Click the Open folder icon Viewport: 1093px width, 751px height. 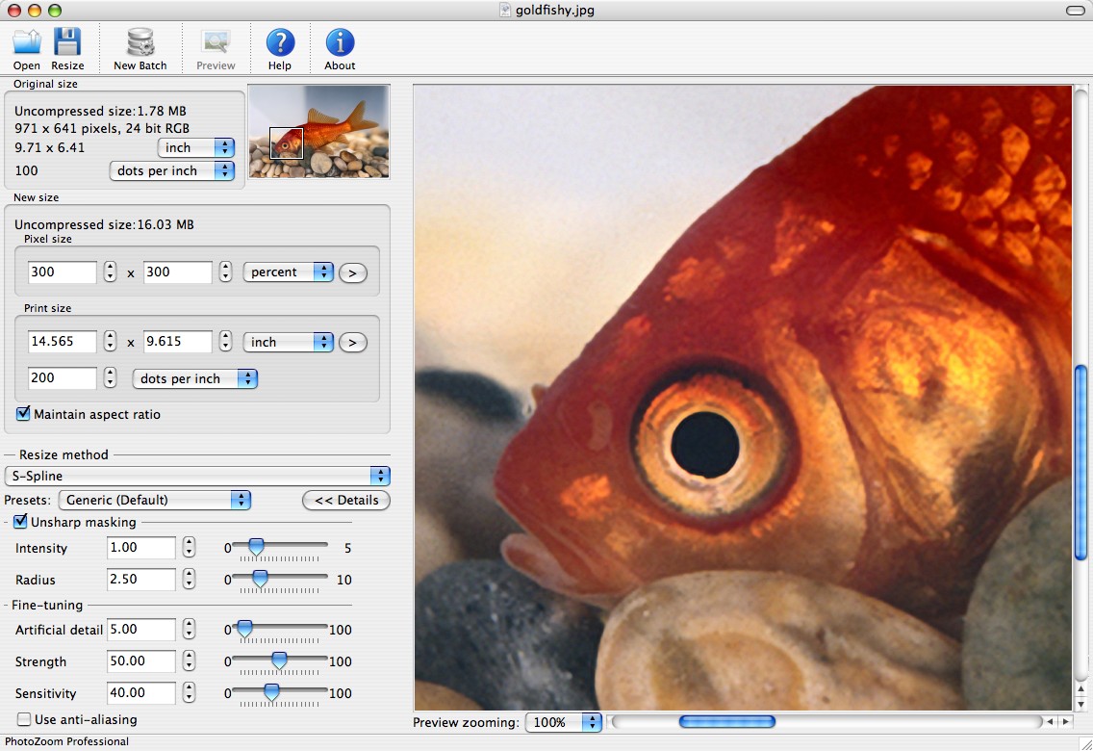(27, 43)
